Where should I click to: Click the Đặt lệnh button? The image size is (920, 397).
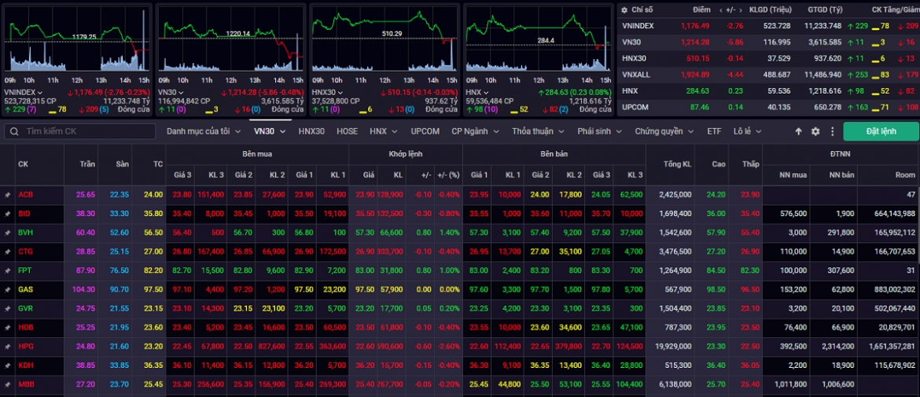[x=881, y=131]
